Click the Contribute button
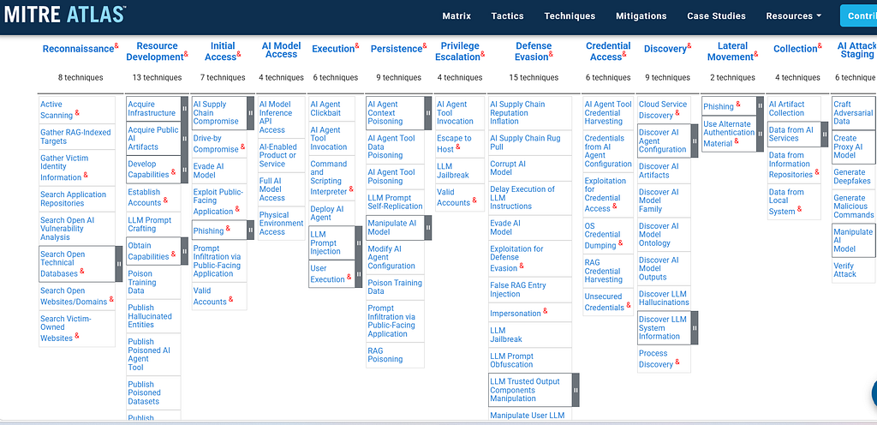 tap(858, 15)
